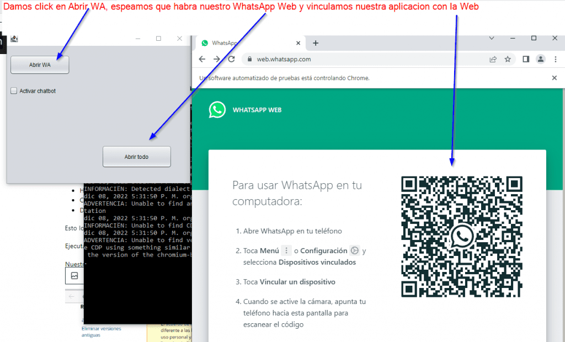The height and width of the screenshot is (342, 565).
Task: Click 'Abre WhatsApp en tu teléfono' step
Action: pyautogui.click(x=292, y=231)
